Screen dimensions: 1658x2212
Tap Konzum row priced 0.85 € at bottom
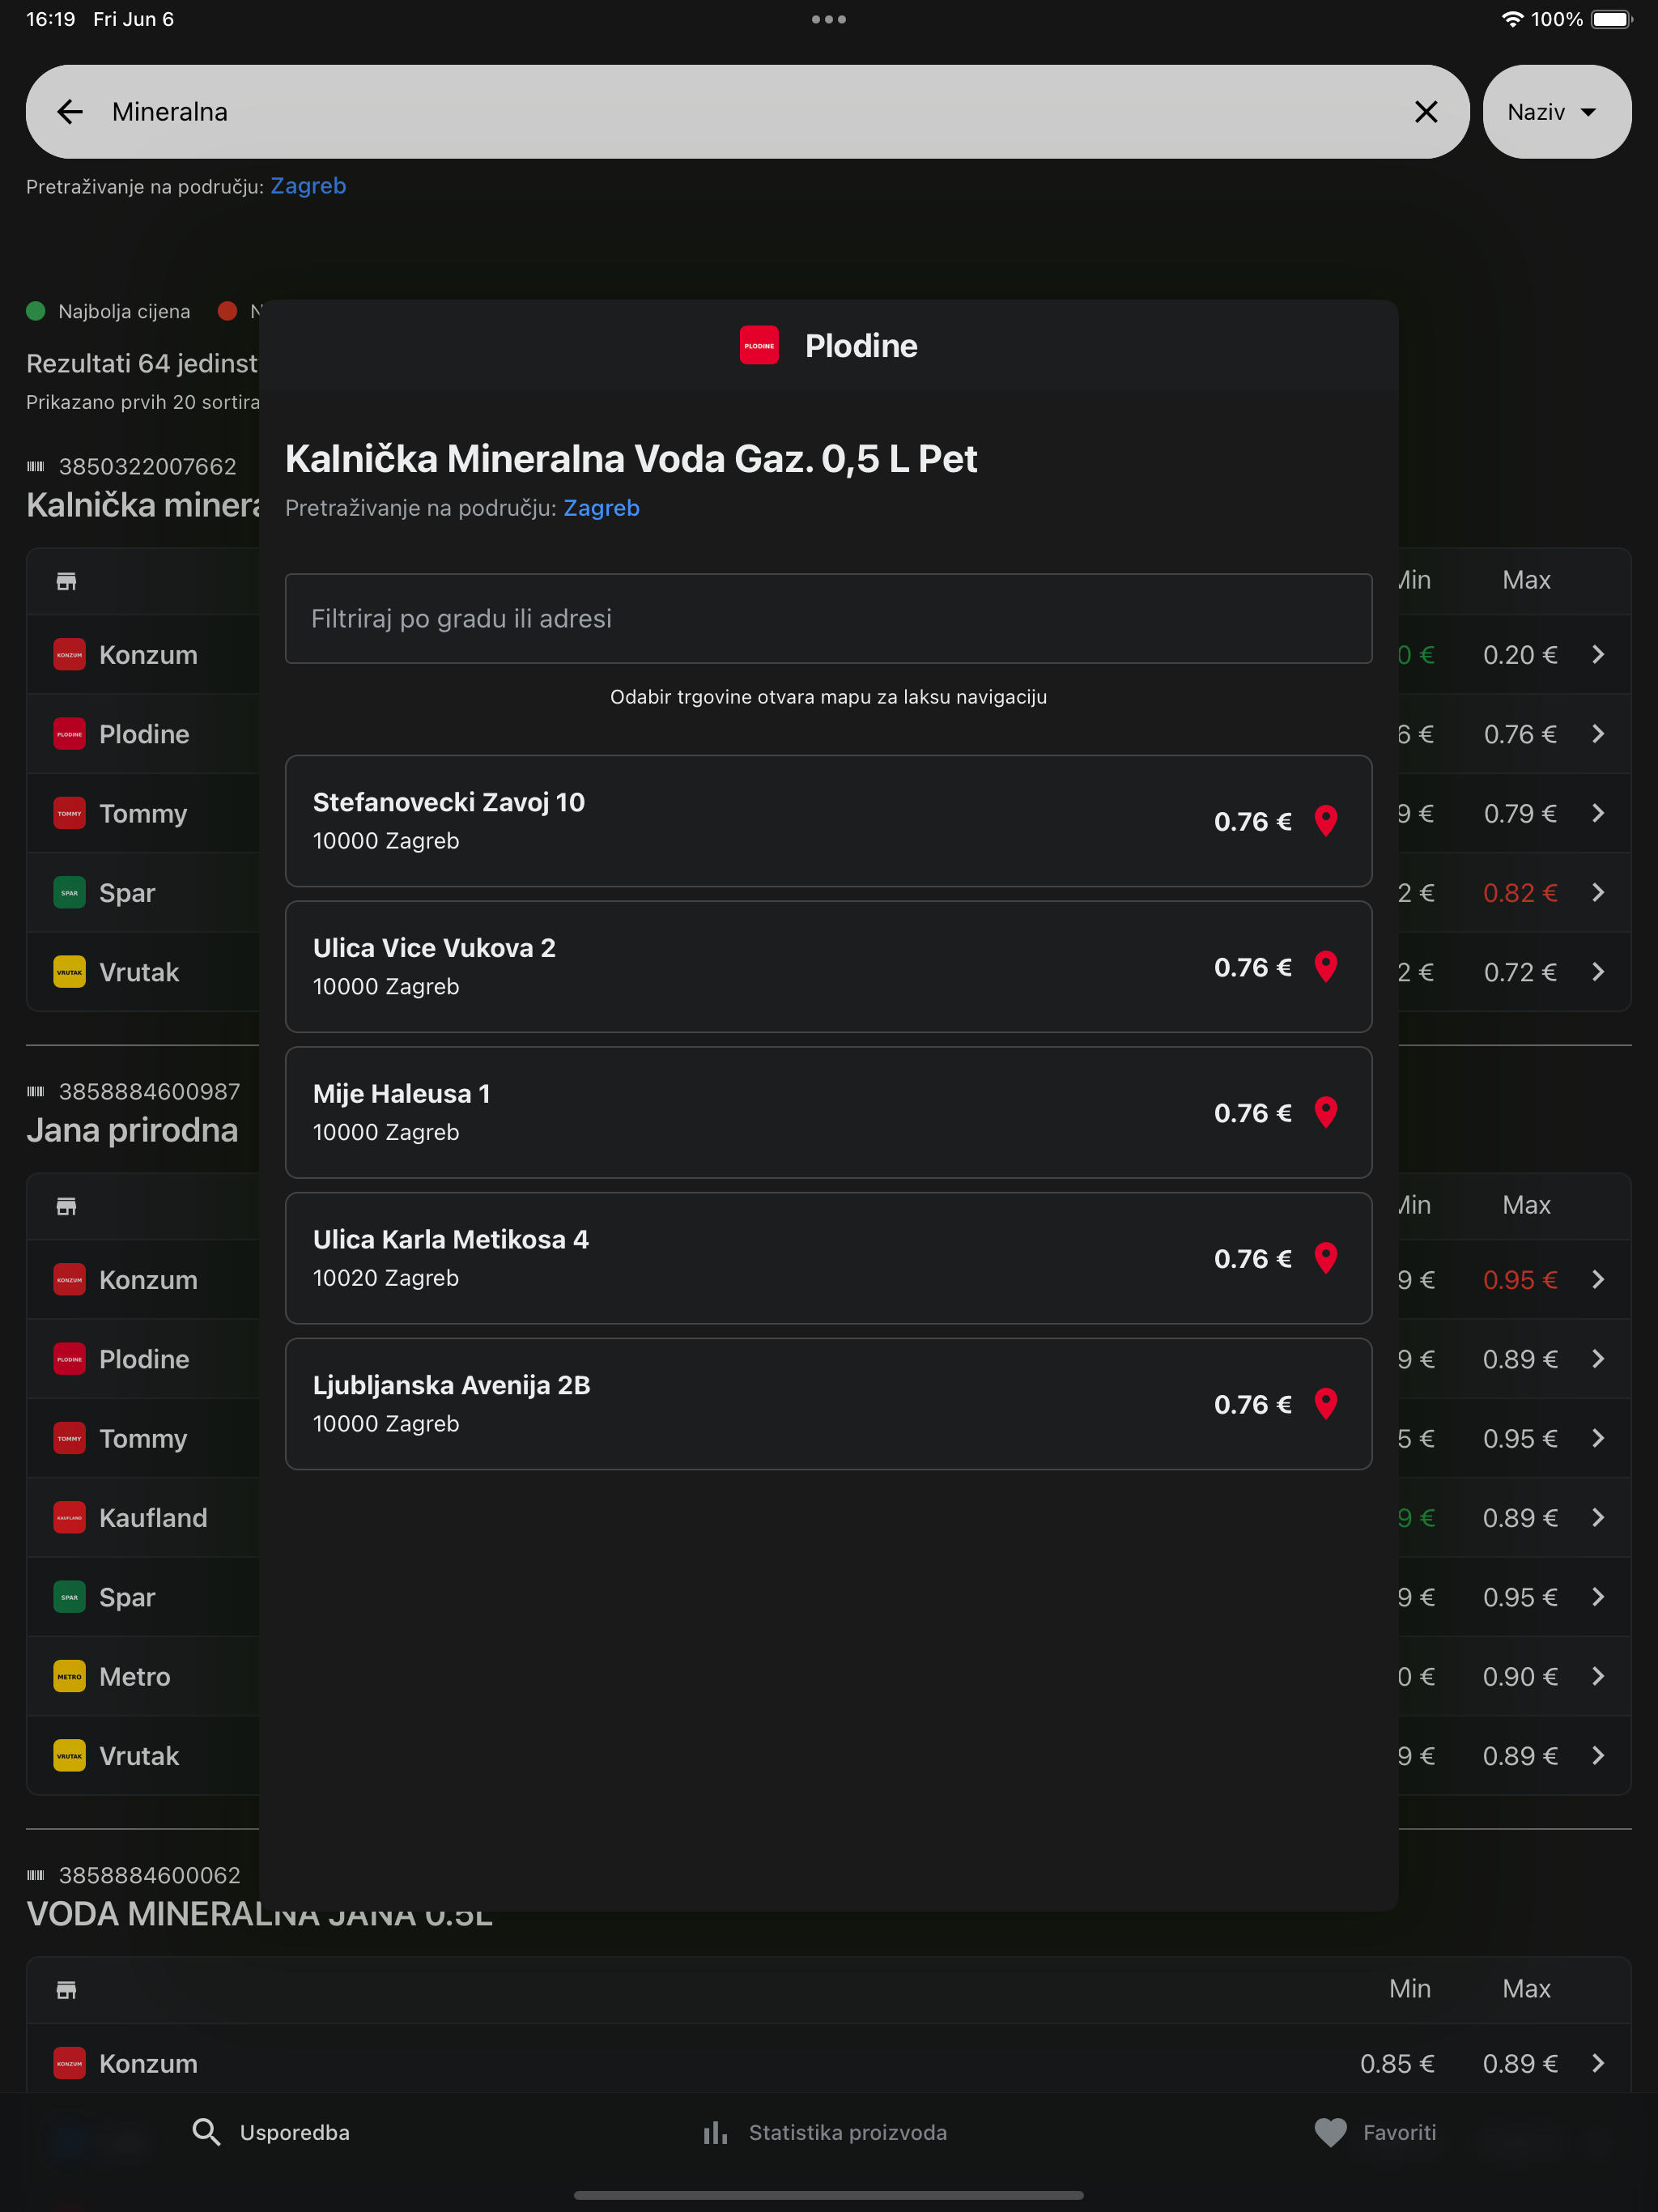(x=828, y=2063)
